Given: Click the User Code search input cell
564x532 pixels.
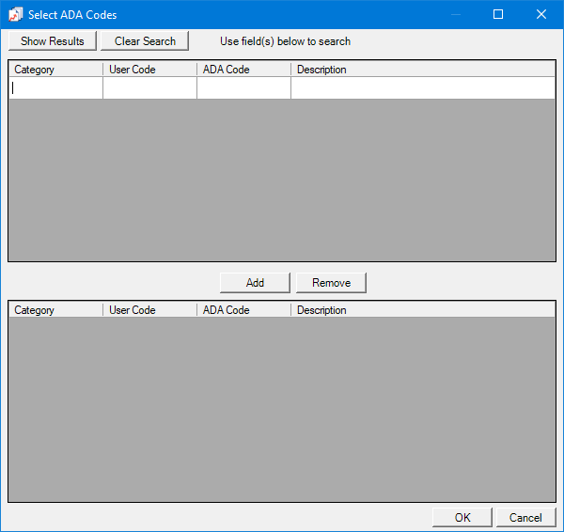Looking at the screenshot, I should tap(149, 88).
